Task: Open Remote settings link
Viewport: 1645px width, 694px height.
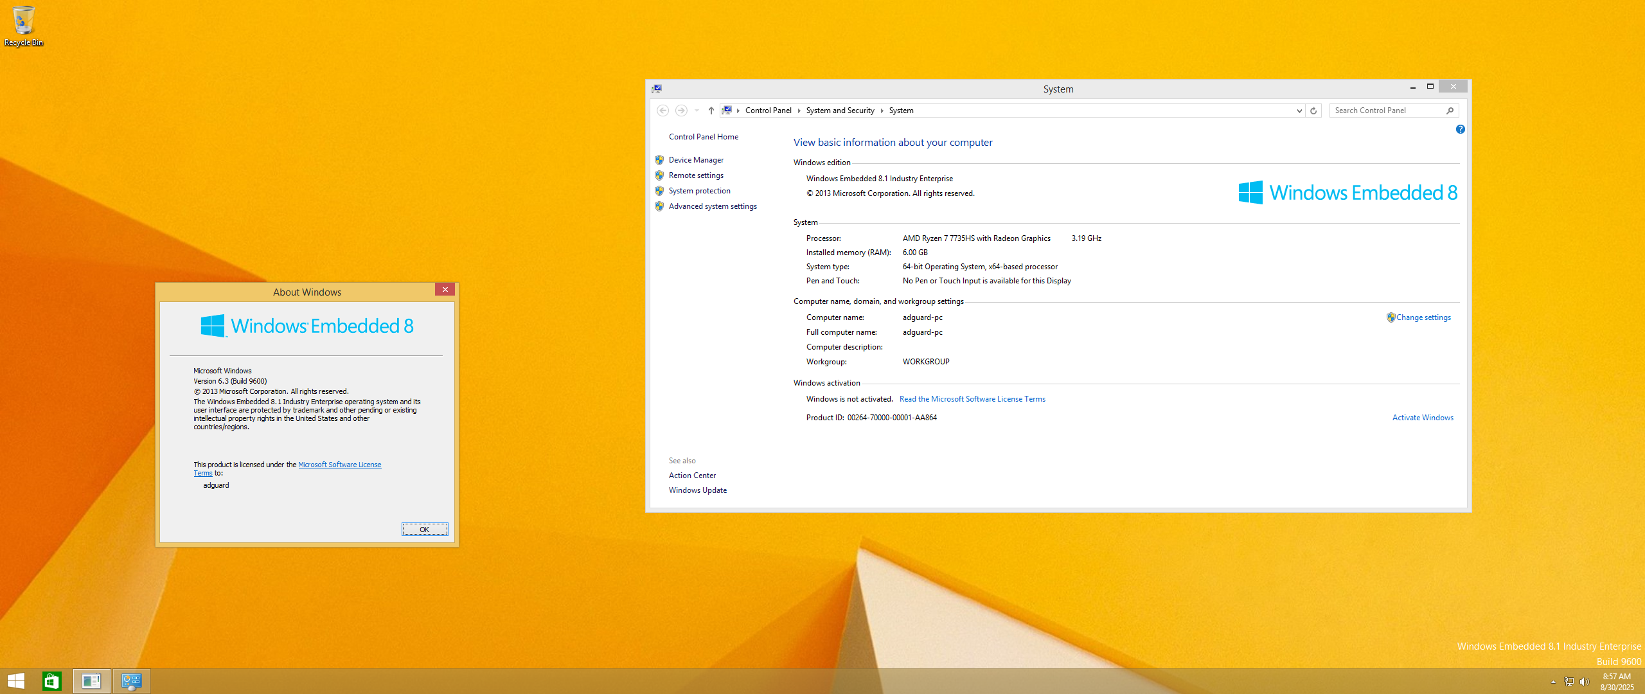Action: [x=696, y=175]
